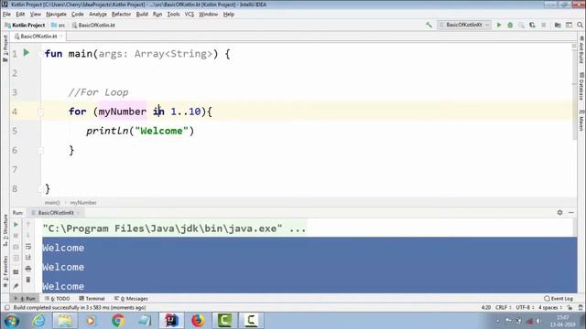This screenshot has width=586, height=329.
Task: Open the Refactor menu
Action: [121, 15]
